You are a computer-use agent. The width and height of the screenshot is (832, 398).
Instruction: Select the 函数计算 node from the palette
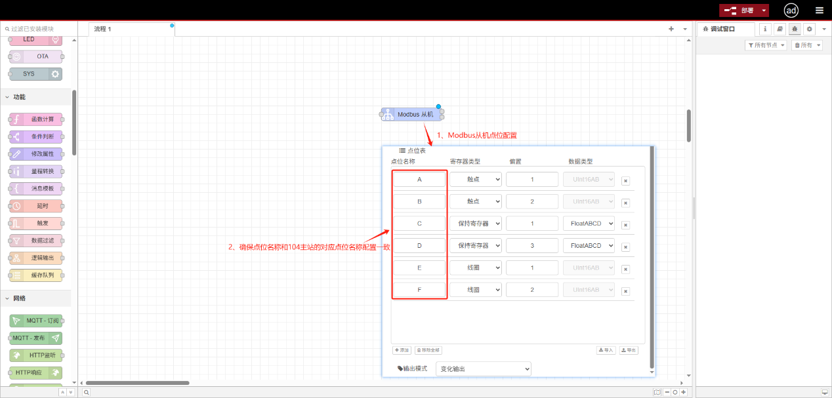coord(36,119)
